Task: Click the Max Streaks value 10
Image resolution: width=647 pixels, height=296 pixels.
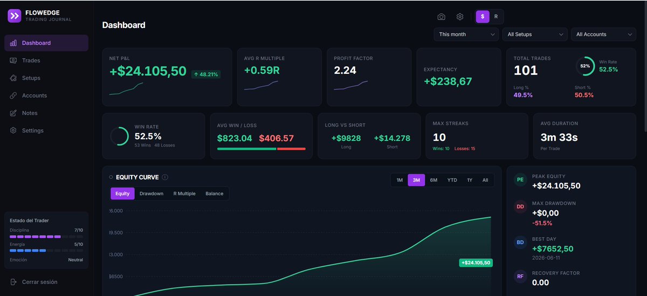Action: click(439, 137)
